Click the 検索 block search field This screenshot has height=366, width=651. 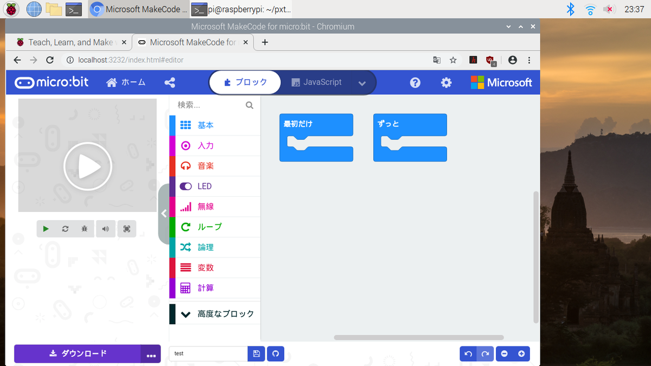coord(209,105)
